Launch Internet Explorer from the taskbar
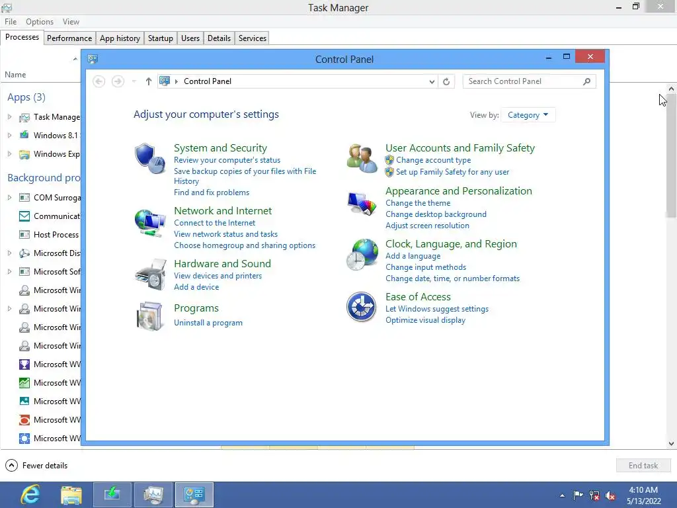This screenshot has height=508, width=677. 30,495
